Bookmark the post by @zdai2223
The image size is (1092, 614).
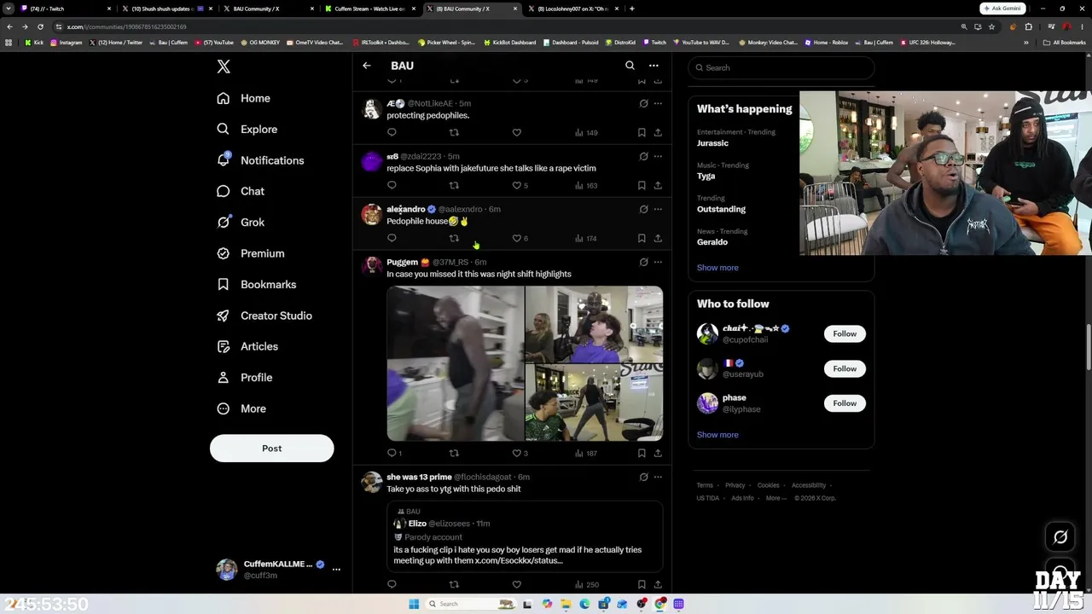pos(642,185)
